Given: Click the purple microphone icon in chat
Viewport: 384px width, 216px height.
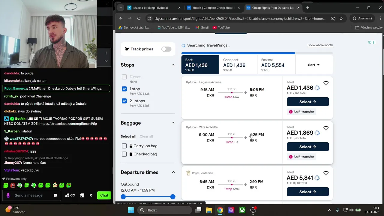Looking at the screenshot, I should click(x=8, y=195).
